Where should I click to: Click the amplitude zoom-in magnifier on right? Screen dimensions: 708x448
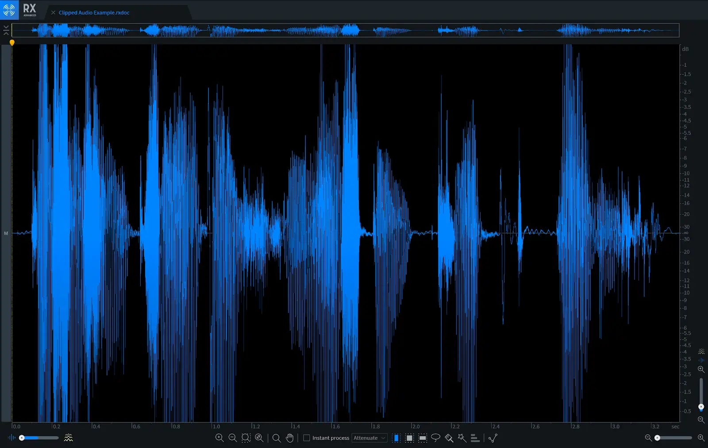pos(701,369)
